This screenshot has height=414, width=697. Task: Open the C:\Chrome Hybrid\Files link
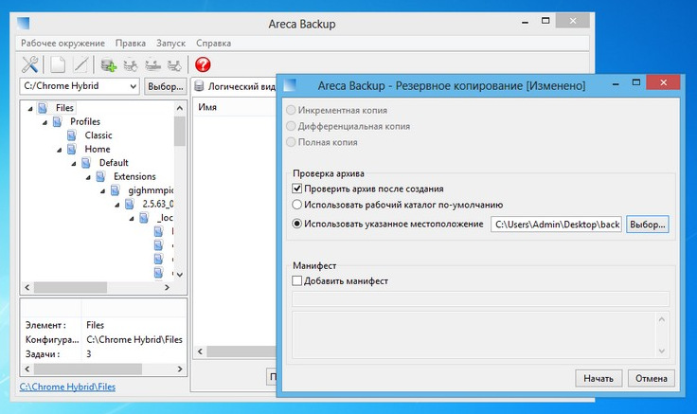(67, 387)
